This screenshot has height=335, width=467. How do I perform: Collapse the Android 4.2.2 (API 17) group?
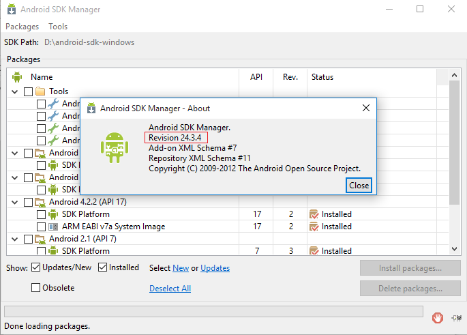click(x=15, y=202)
